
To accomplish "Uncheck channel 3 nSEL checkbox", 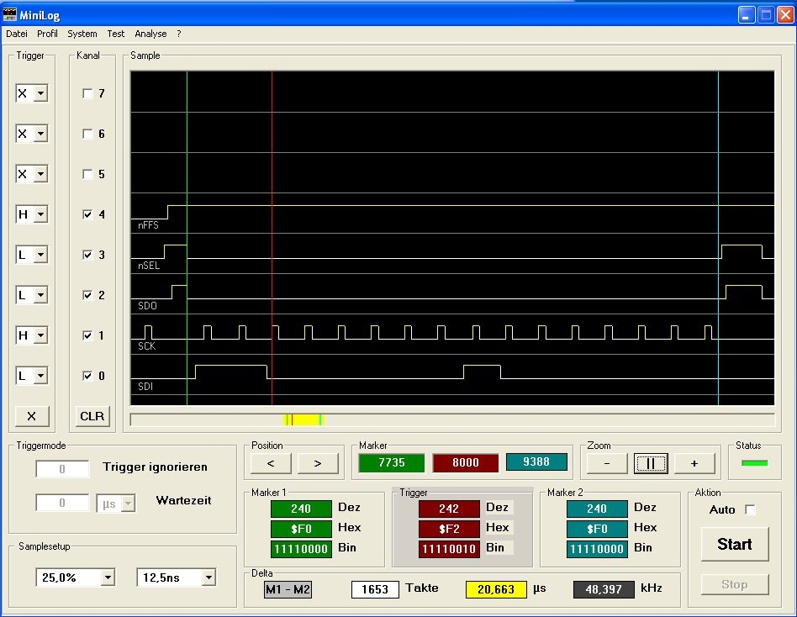I will coord(87,255).
